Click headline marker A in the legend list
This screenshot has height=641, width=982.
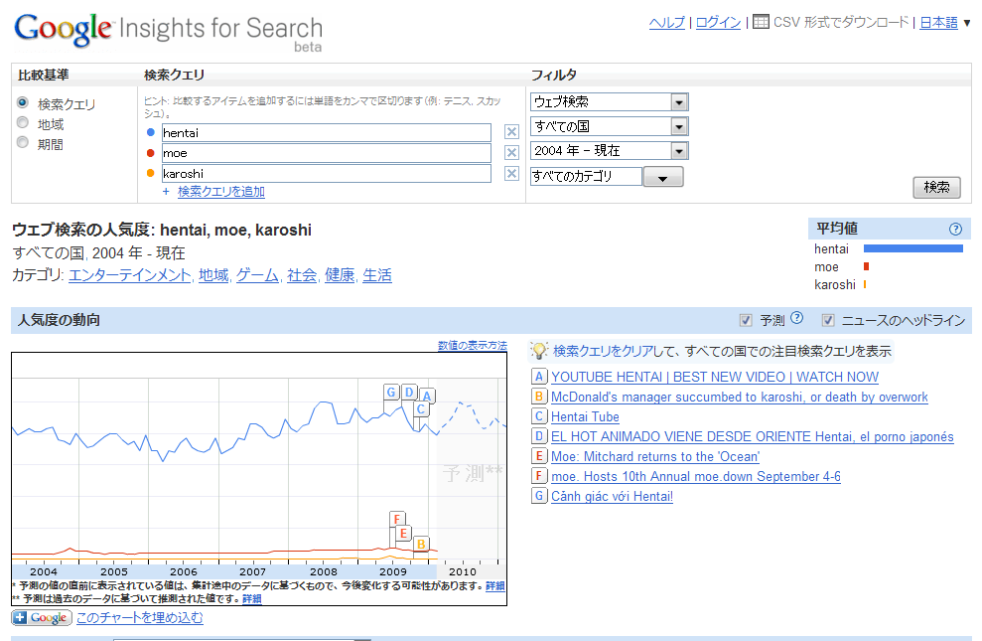pyautogui.click(x=538, y=377)
